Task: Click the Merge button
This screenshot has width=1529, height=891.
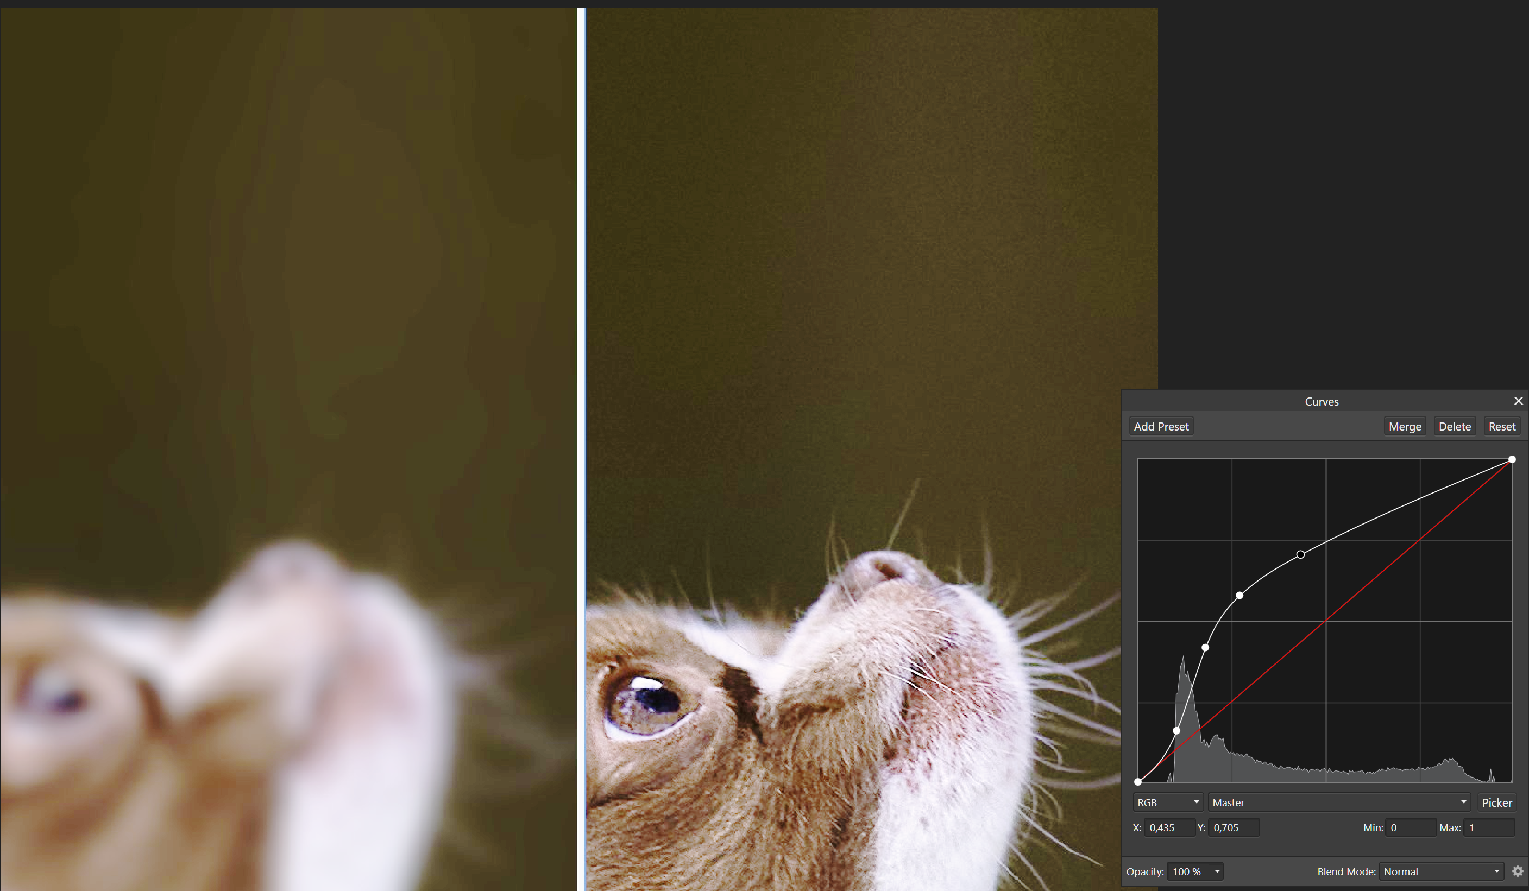Action: click(x=1405, y=426)
